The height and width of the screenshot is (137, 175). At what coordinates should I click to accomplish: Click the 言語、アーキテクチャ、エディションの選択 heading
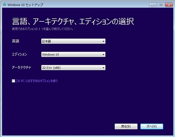[x=73, y=21]
